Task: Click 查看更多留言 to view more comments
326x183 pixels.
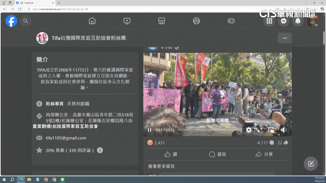Action: click(x=161, y=166)
